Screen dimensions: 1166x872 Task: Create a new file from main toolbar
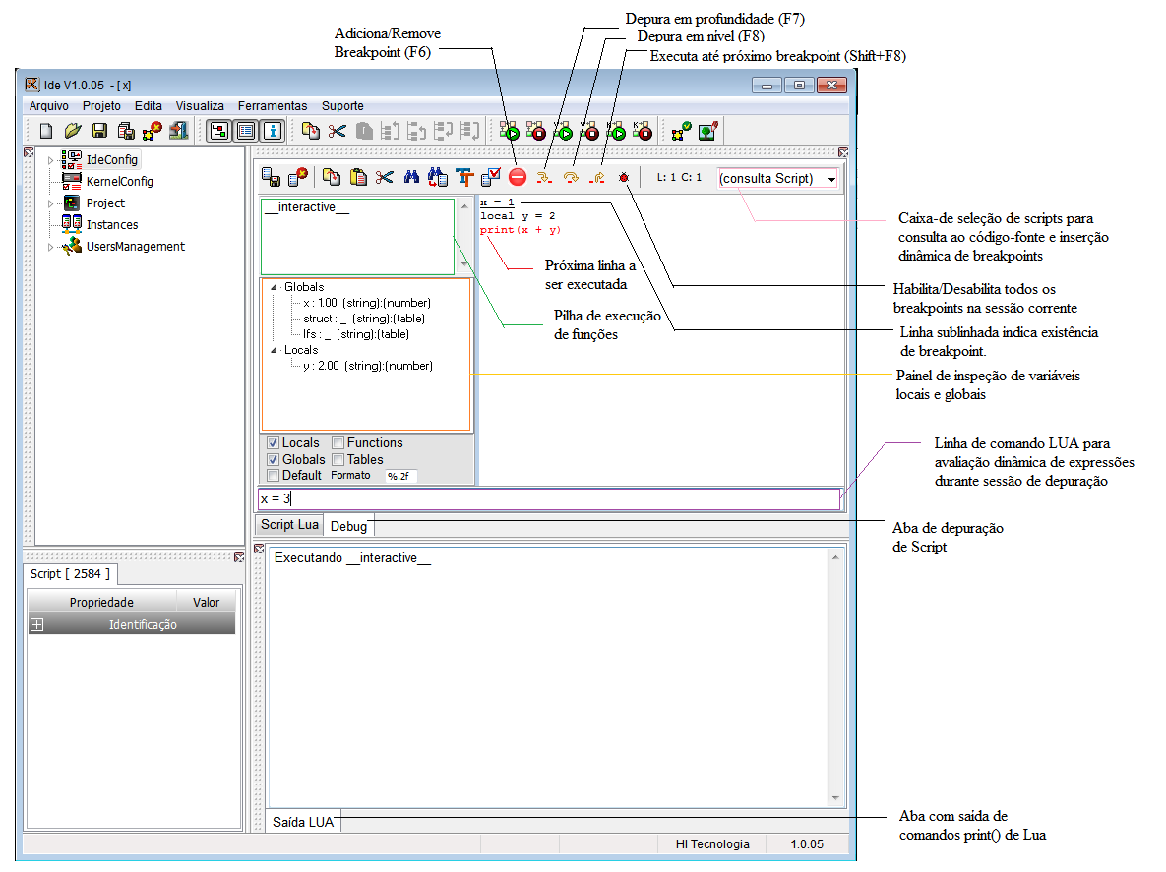46,132
